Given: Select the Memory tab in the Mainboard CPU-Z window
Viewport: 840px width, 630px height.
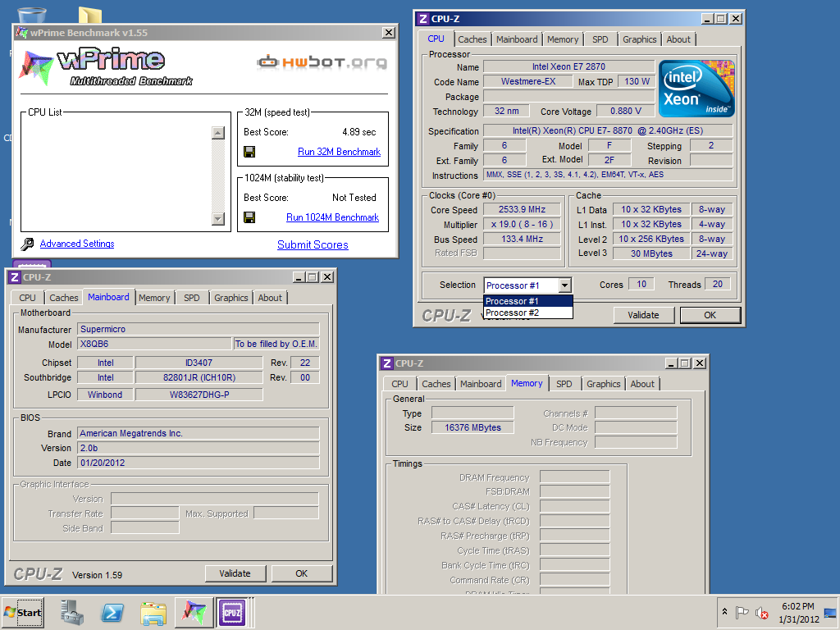Looking at the screenshot, I should [x=154, y=298].
